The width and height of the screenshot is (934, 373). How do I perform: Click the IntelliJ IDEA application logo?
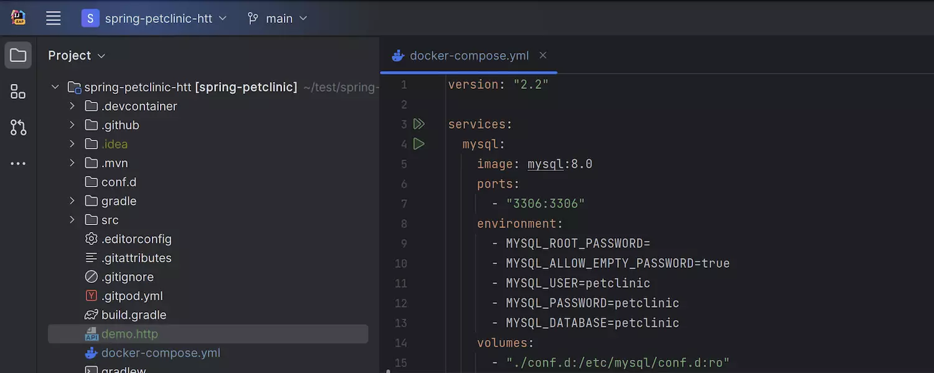point(18,17)
